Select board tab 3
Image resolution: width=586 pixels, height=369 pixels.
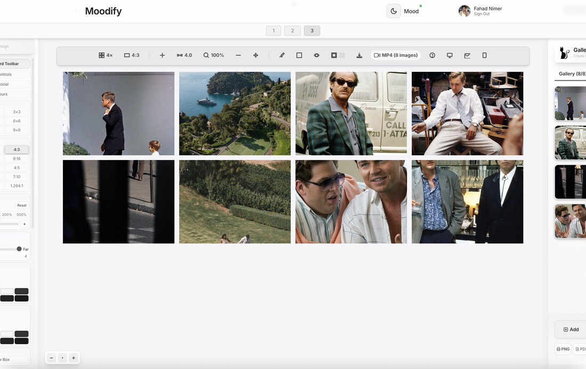[x=312, y=31]
